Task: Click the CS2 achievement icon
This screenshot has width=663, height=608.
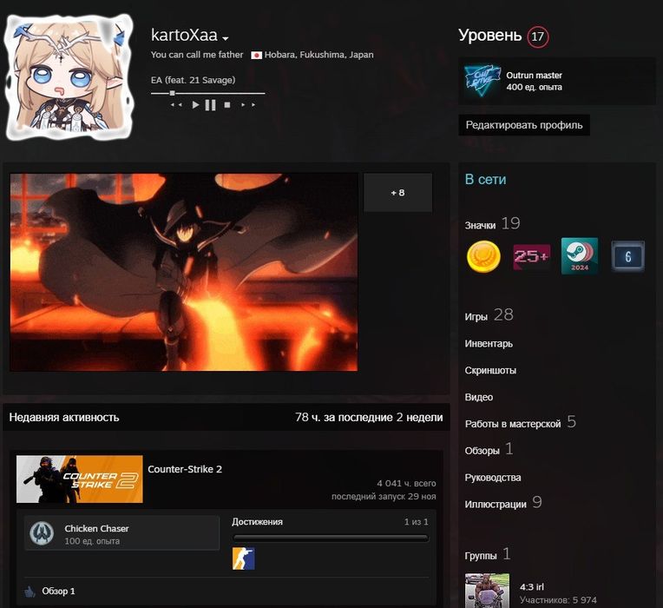Action: [x=244, y=558]
